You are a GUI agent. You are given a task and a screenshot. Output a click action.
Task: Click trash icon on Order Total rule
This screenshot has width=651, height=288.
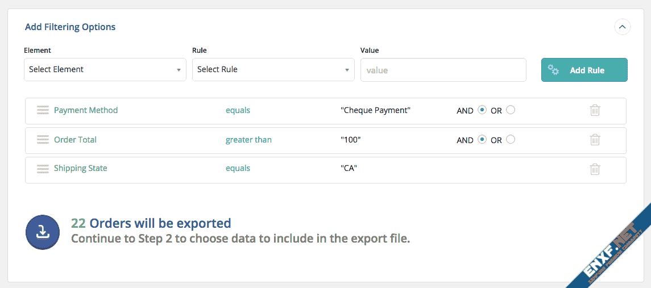(x=595, y=140)
